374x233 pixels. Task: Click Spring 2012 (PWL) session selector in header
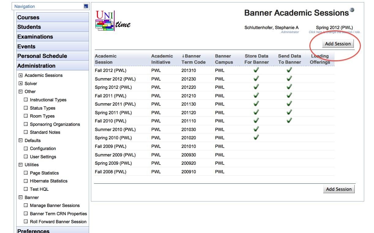click(334, 28)
